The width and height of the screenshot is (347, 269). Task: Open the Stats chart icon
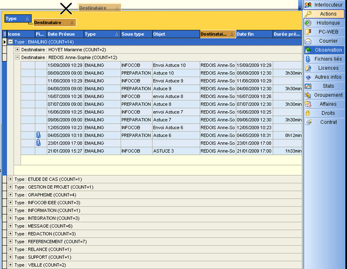(x=308, y=86)
